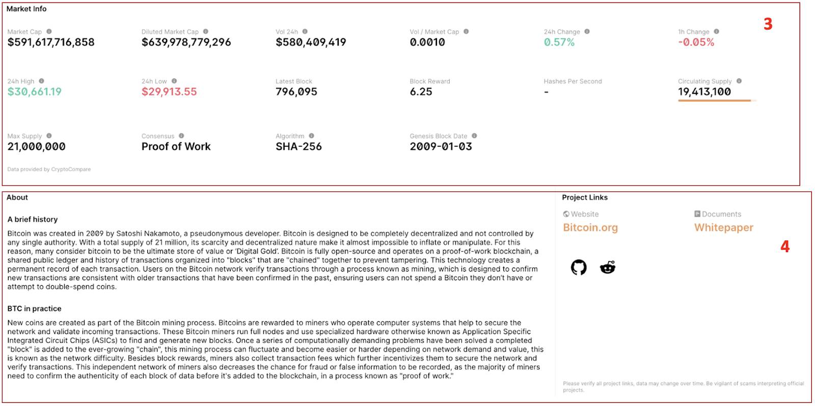Click the info icon beside Circulating Supply

point(739,81)
